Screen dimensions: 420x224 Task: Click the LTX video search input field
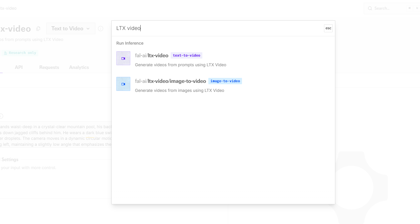click(218, 28)
